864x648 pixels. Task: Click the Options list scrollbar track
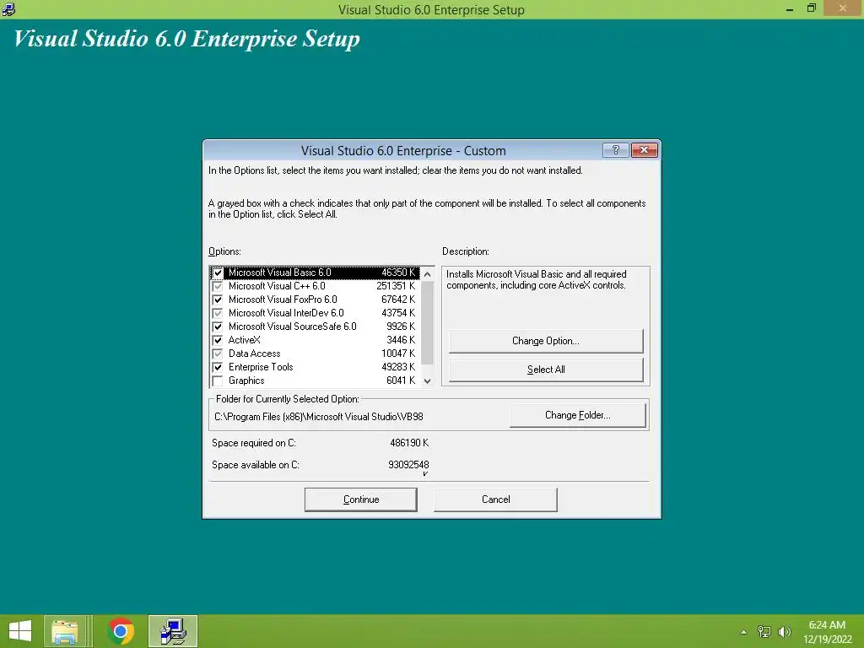[x=427, y=370]
